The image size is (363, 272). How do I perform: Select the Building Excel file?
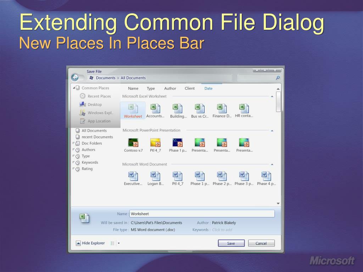click(x=178, y=111)
